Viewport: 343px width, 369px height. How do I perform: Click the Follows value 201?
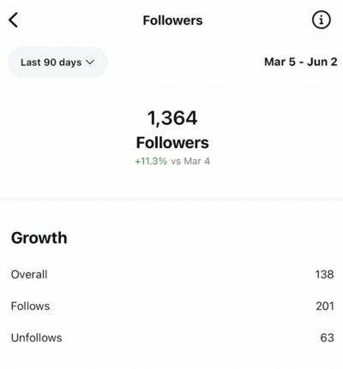coord(325,307)
